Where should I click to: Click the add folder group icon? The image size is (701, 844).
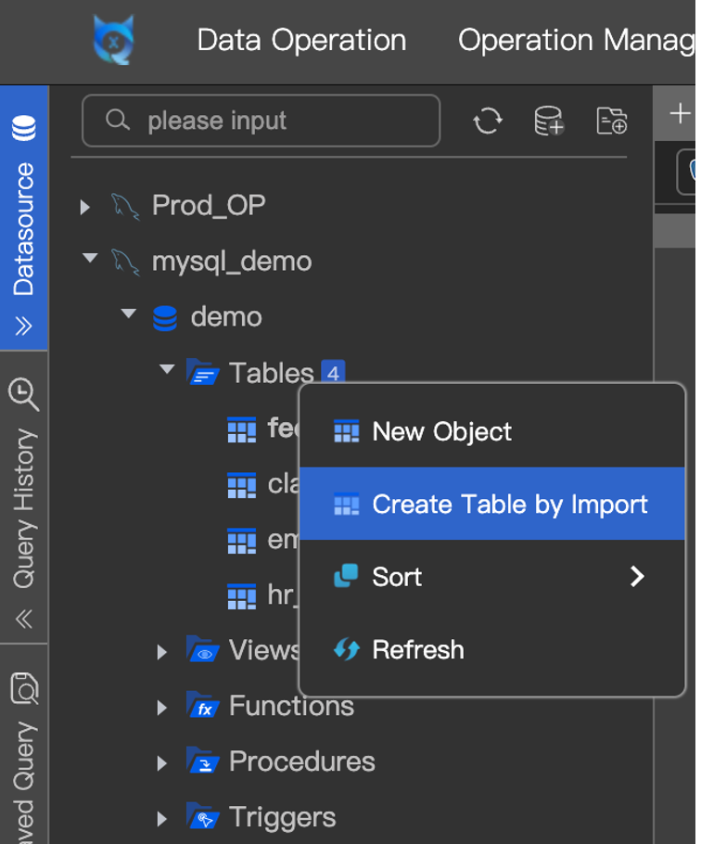pyautogui.click(x=612, y=121)
